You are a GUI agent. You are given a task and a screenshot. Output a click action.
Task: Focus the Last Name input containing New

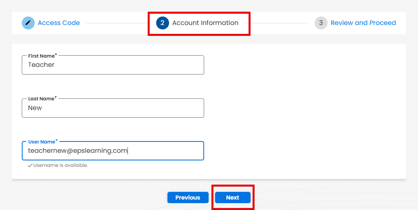[113, 108]
